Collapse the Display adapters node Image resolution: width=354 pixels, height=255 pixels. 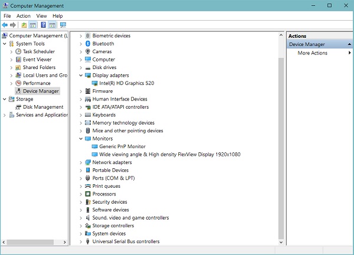click(x=81, y=76)
